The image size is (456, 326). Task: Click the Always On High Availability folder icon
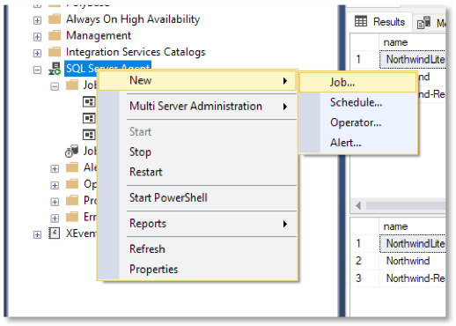pyautogui.click(x=55, y=19)
